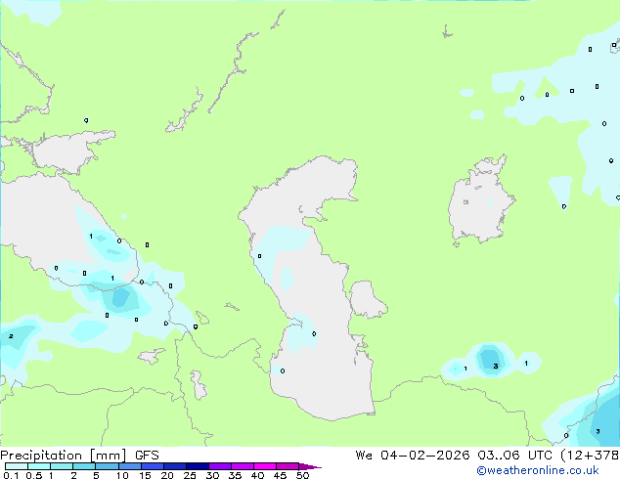620x479 pixels.
Task: Click the legend label 20
Action: [167, 475]
